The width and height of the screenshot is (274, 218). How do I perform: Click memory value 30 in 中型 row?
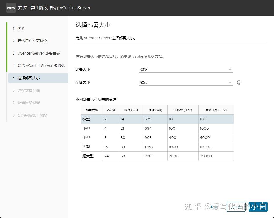pyautogui.click(x=123, y=138)
